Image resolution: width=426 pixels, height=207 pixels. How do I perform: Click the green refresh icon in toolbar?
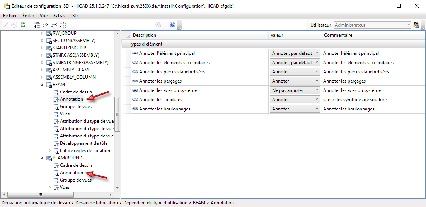[x=23, y=25]
